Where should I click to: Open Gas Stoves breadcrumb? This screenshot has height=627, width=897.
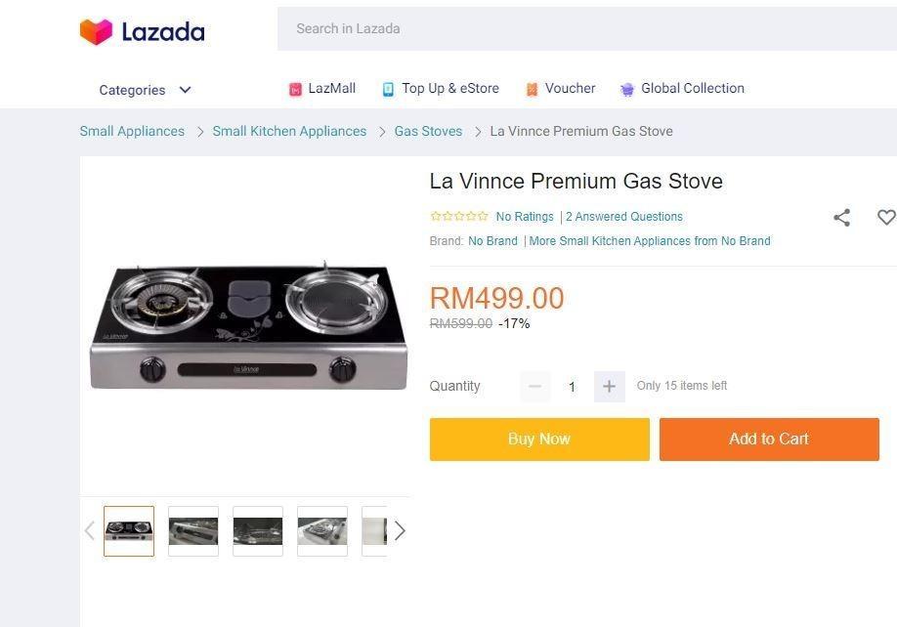428,131
